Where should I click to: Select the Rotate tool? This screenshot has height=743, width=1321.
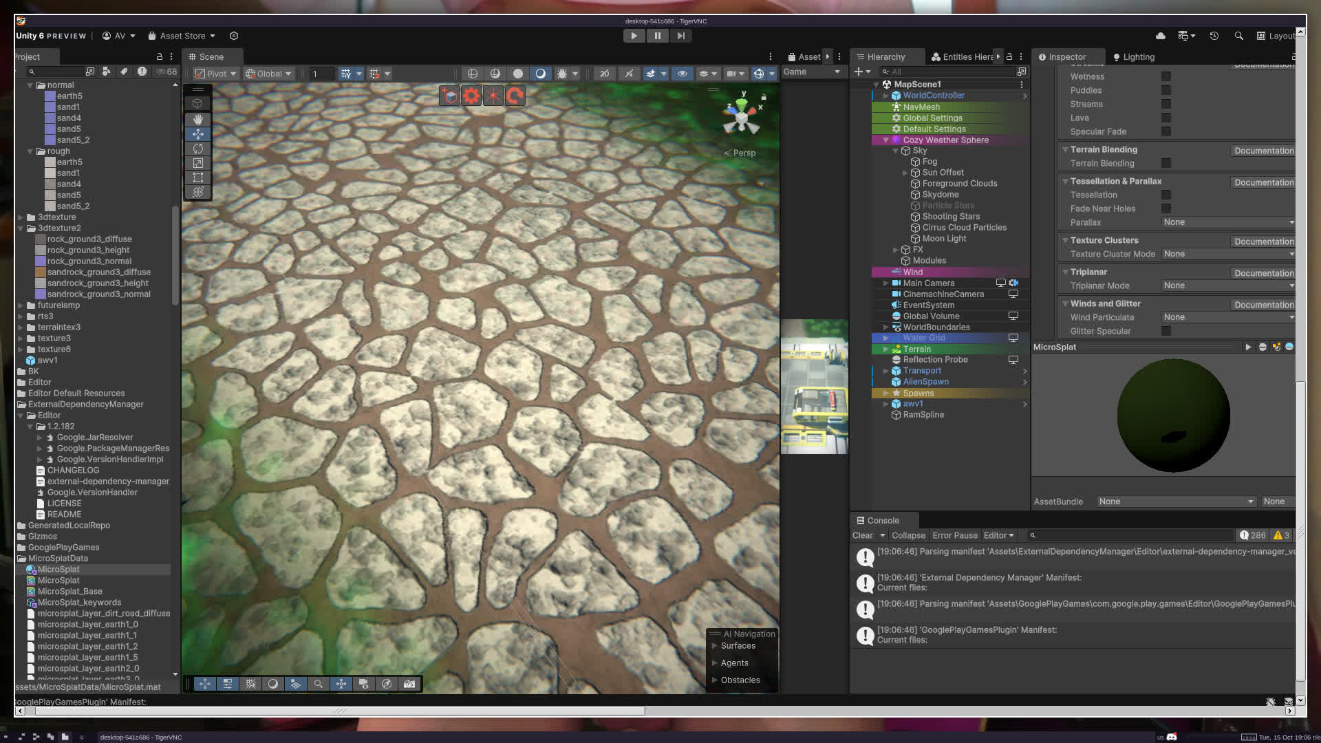[x=198, y=149]
